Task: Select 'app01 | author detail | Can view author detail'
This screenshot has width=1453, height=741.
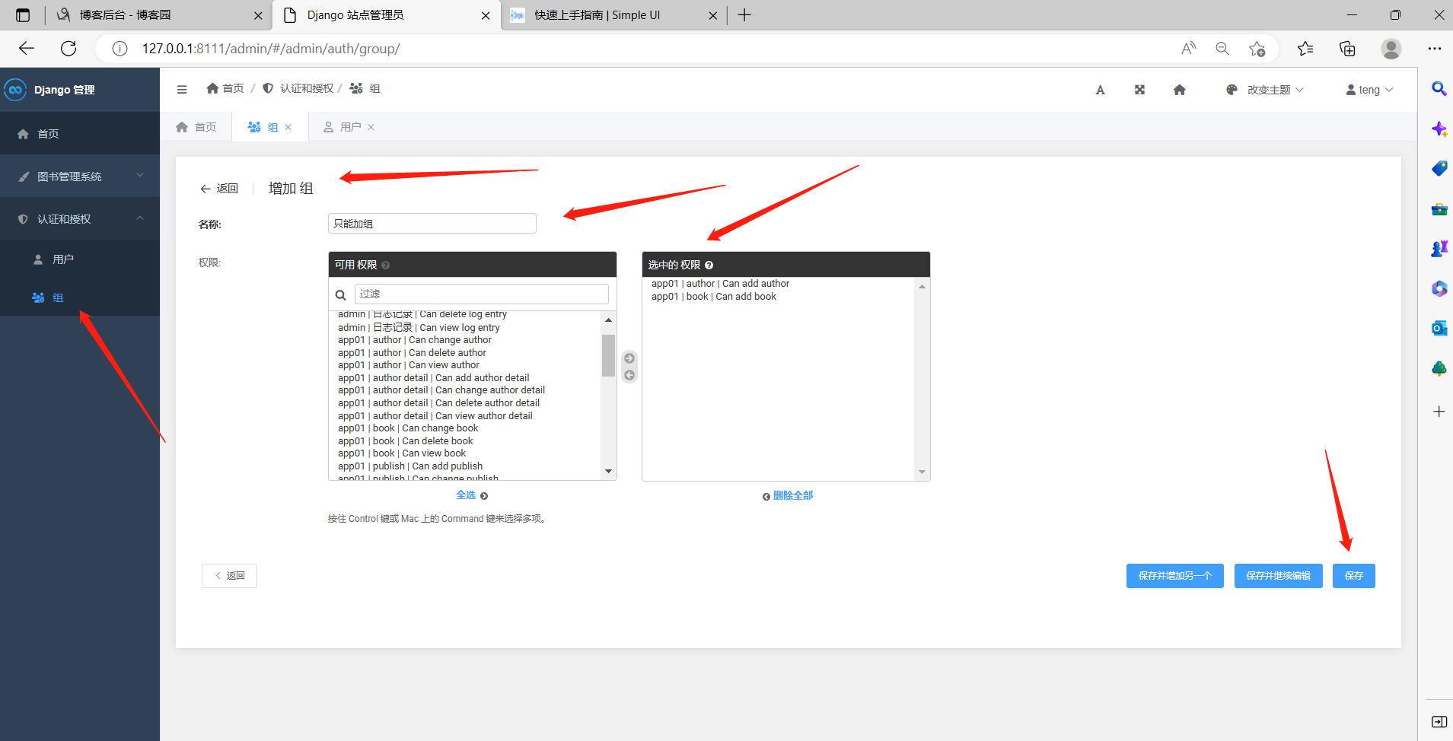Action: point(435,416)
